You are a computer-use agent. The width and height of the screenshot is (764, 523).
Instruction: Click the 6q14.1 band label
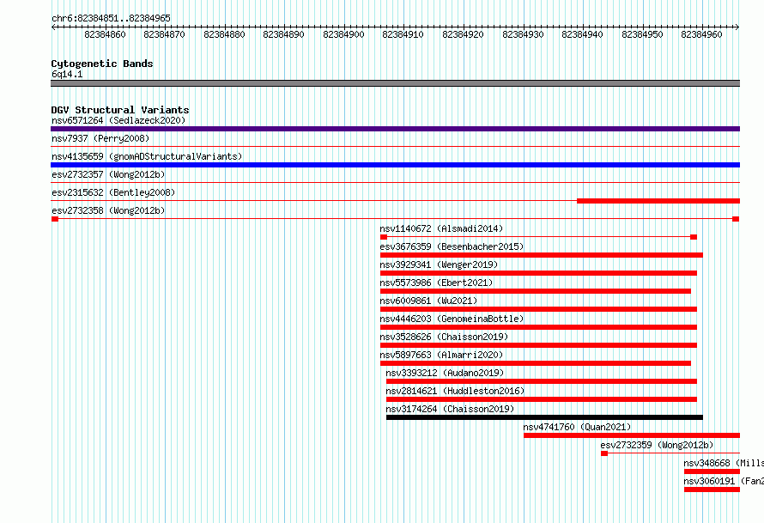tap(67, 74)
